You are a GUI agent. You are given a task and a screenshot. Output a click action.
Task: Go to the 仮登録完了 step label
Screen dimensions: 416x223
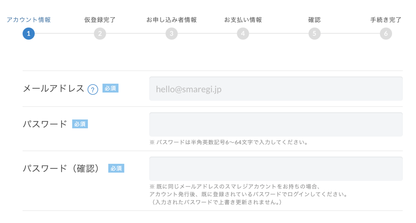(x=100, y=20)
